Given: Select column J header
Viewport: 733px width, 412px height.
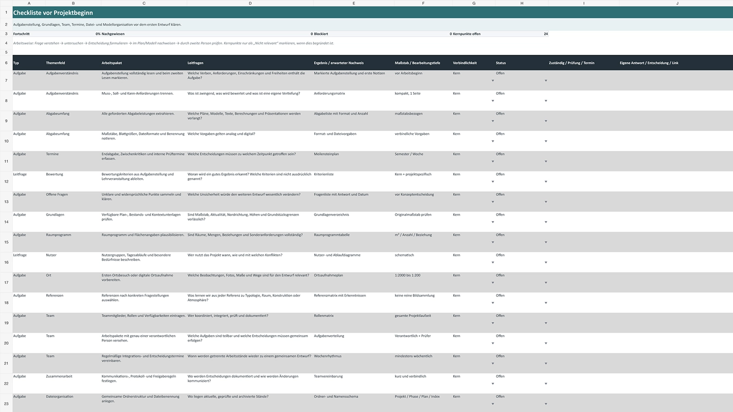Looking at the screenshot, I should click(x=677, y=3).
